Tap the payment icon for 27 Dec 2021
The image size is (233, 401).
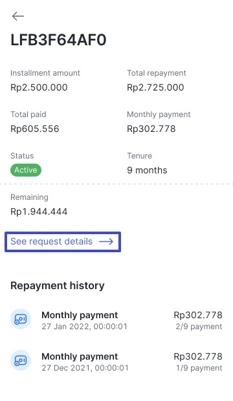[x=21, y=360]
